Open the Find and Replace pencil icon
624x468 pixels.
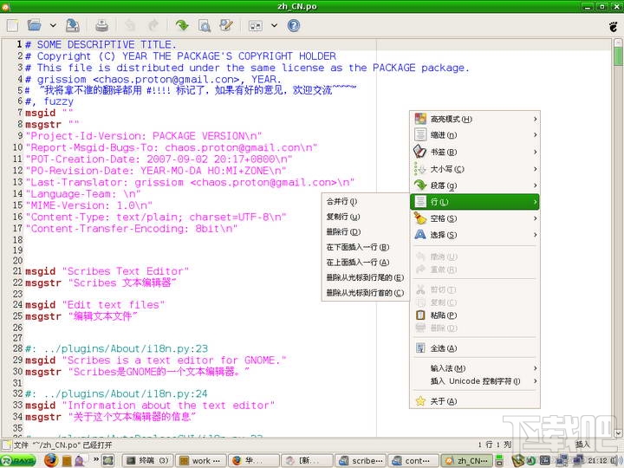click(226, 26)
